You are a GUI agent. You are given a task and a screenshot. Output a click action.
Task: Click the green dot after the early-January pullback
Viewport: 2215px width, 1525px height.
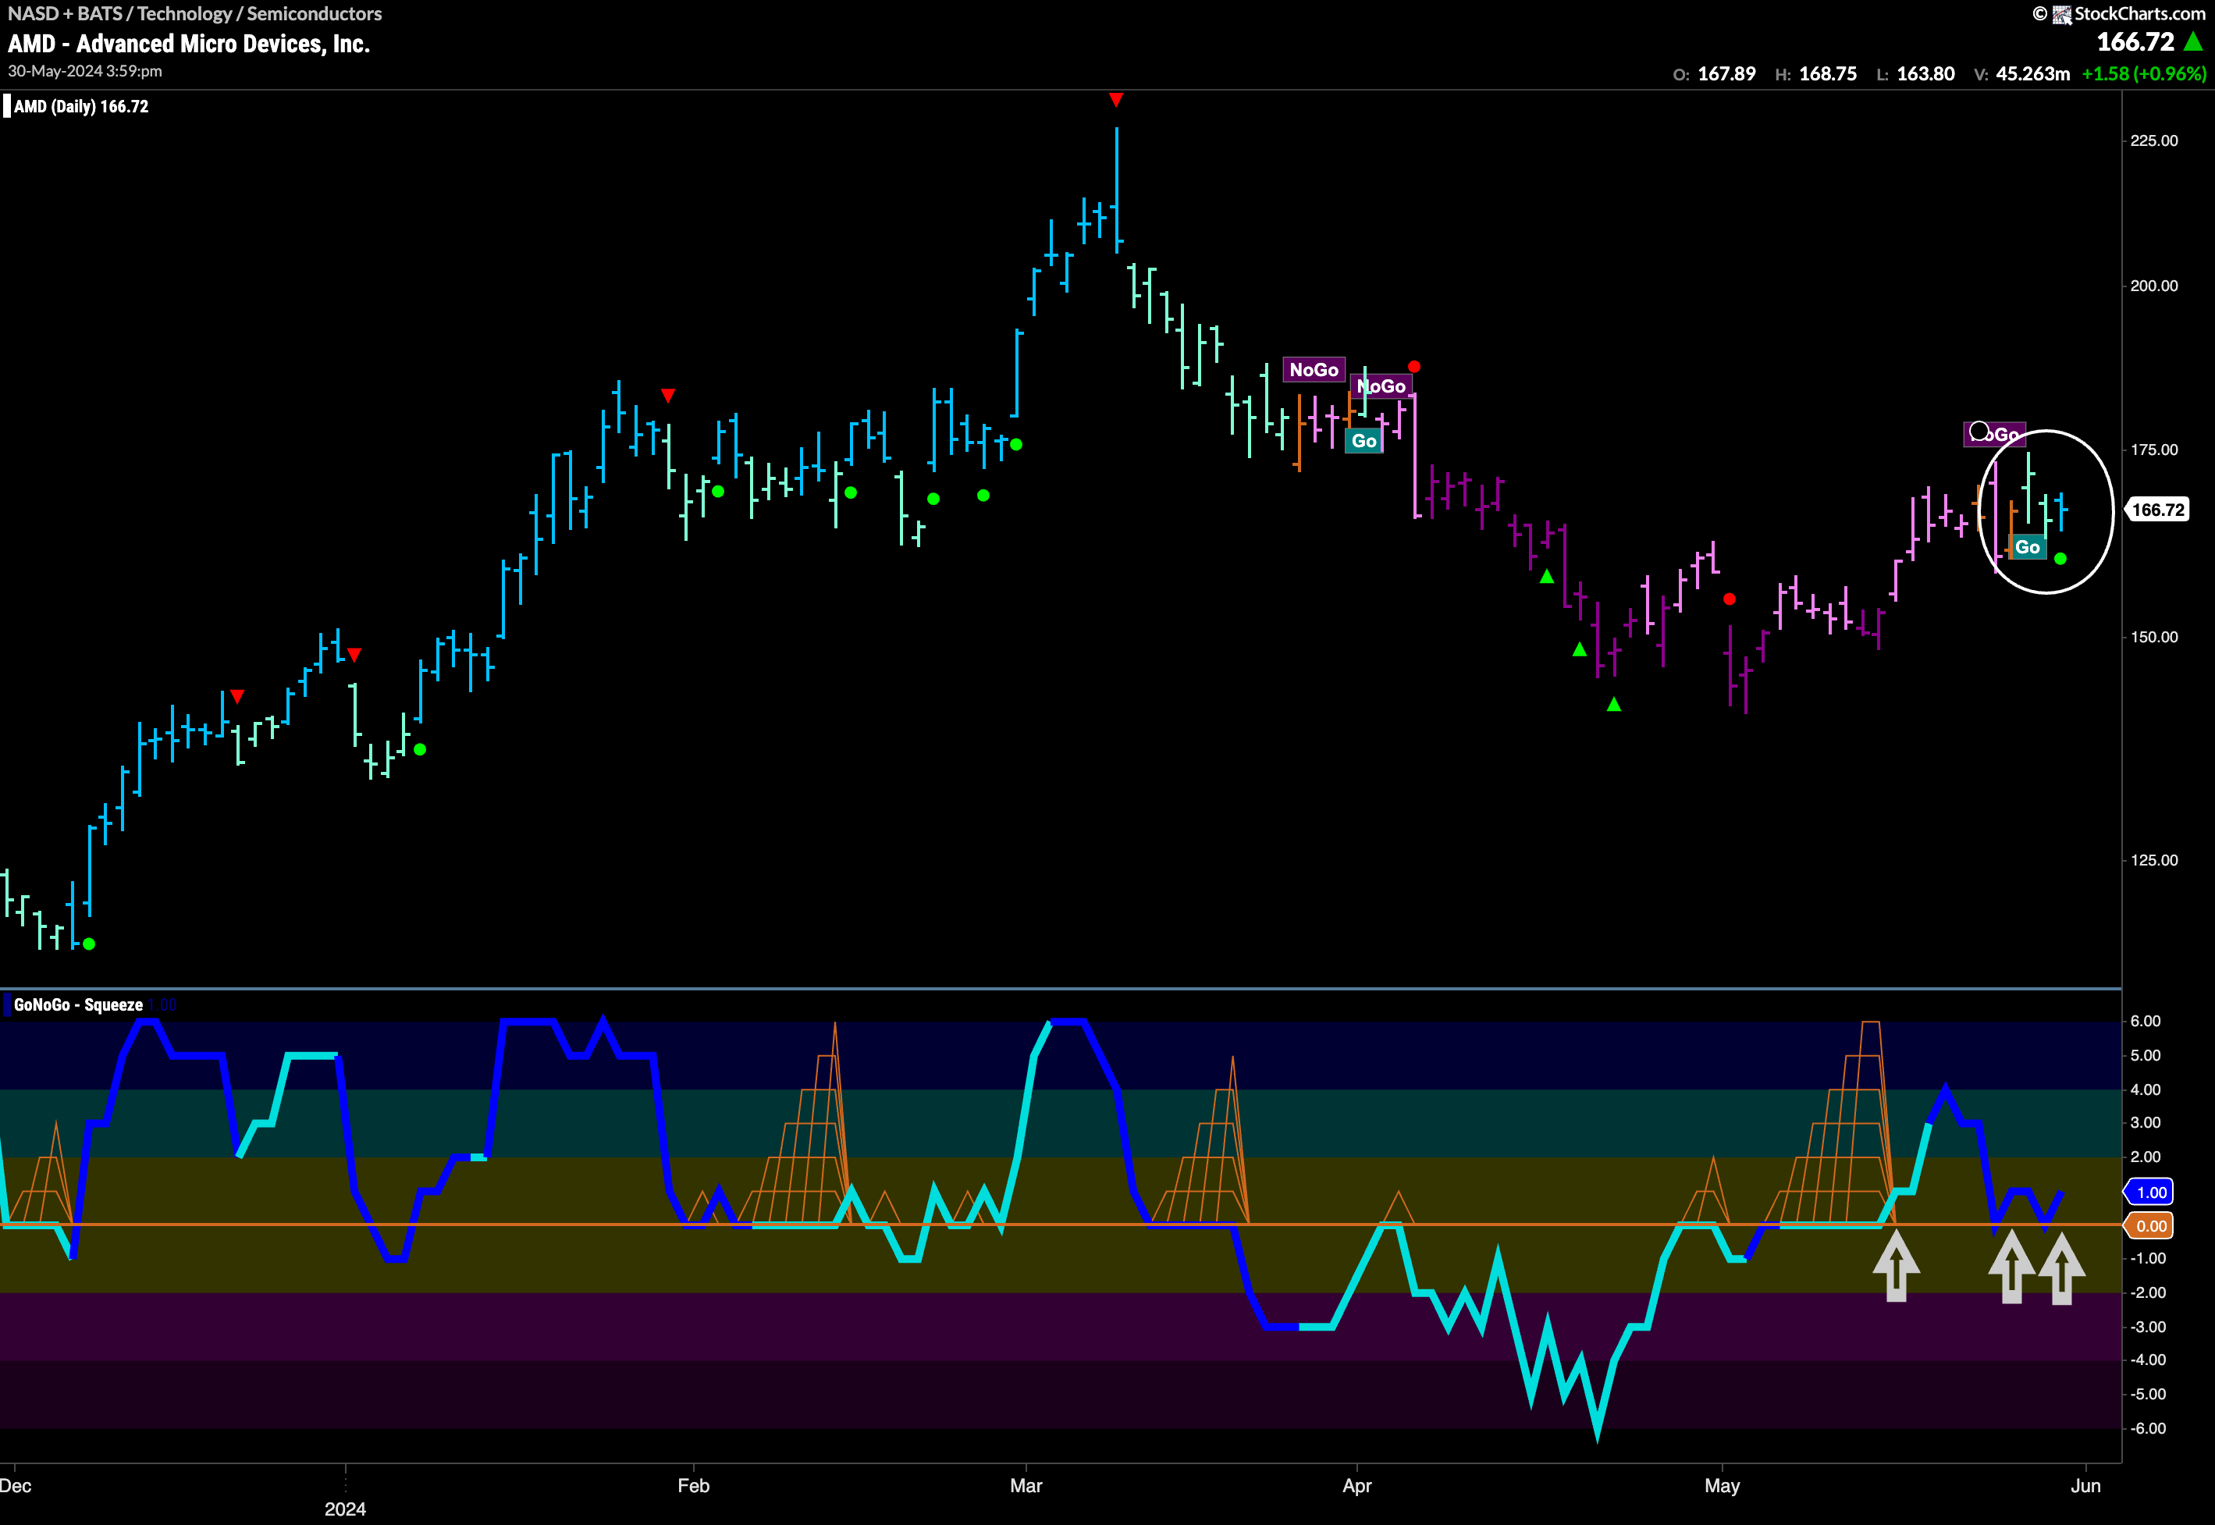pos(419,749)
